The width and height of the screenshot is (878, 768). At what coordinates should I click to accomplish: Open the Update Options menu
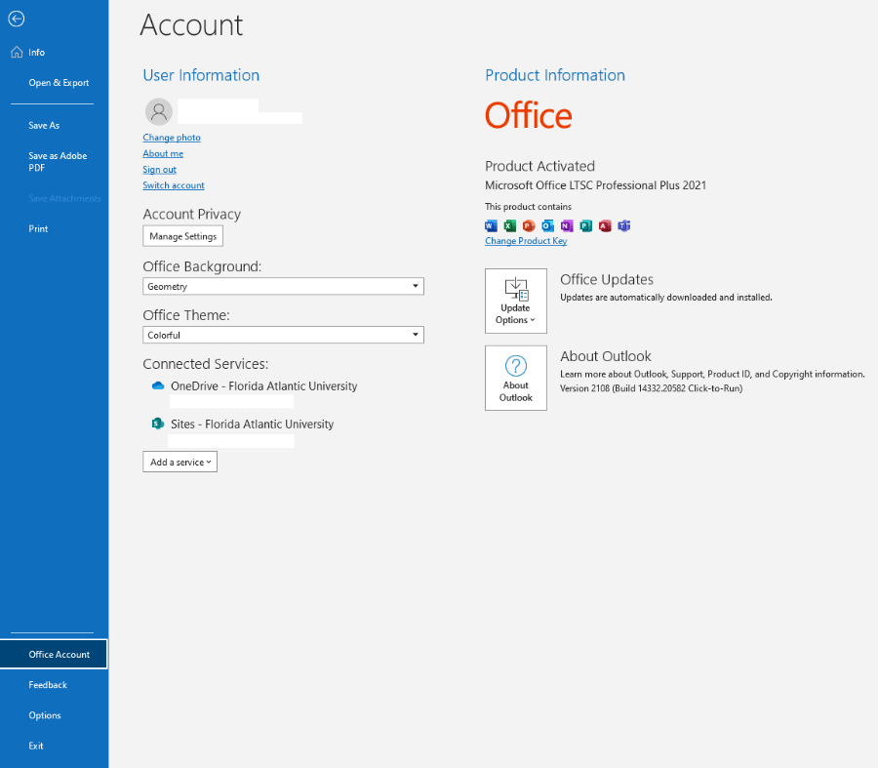(515, 302)
